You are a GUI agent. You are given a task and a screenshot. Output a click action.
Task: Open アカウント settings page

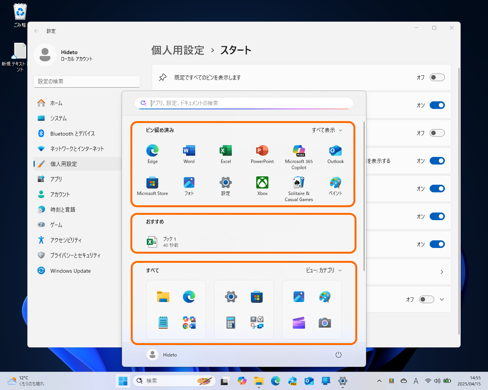(x=77, y=194)
